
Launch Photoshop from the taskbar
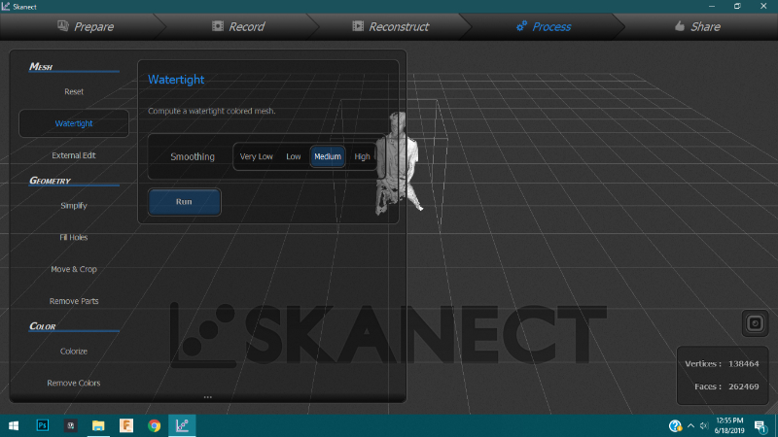click(43, 425)
